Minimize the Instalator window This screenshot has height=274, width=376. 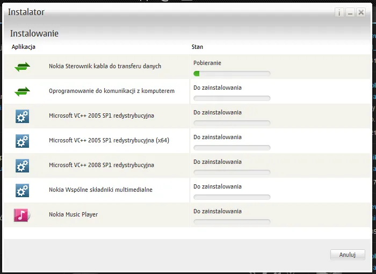click(350, 12)
